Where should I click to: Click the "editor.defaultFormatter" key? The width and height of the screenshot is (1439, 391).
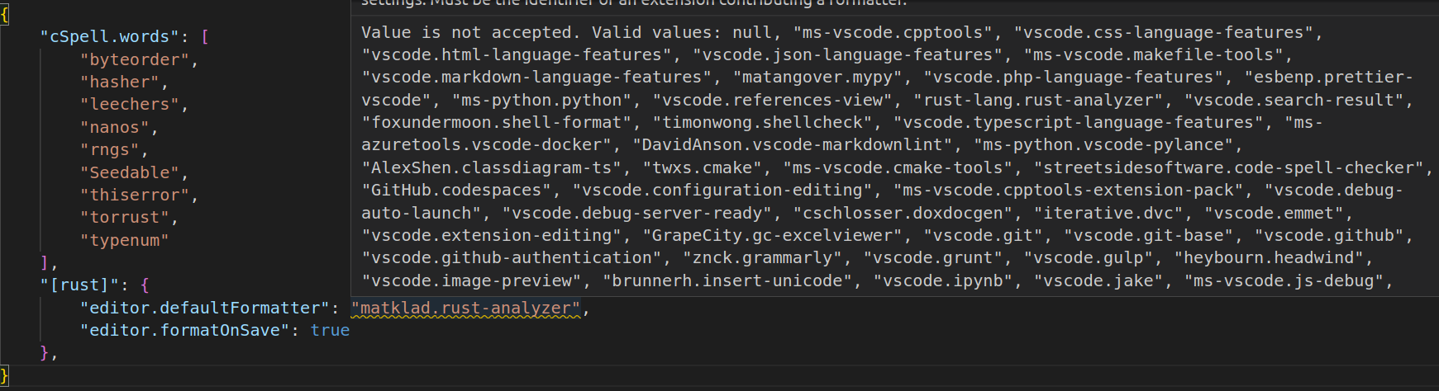(206, 308)
